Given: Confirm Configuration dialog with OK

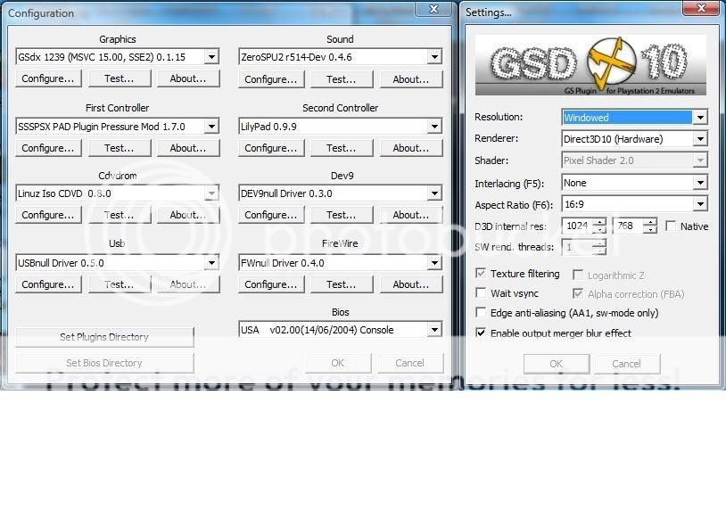Looking at the screenshot, I should pyautogui.click(x=338, y=363).
